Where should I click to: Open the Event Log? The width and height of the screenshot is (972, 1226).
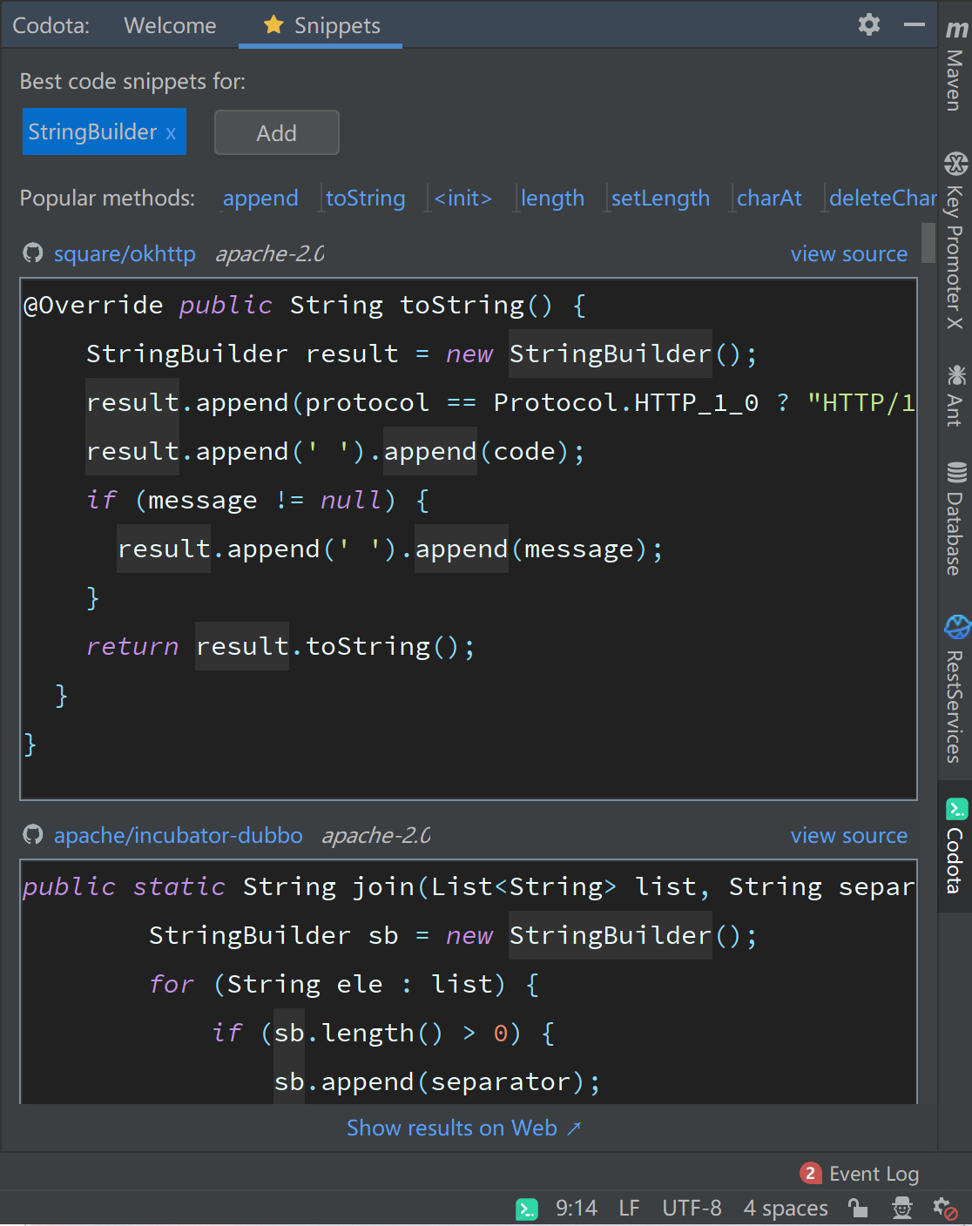(x=874, y=1174)
